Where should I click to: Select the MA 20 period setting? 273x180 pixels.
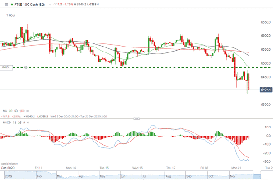coord(10,111)
